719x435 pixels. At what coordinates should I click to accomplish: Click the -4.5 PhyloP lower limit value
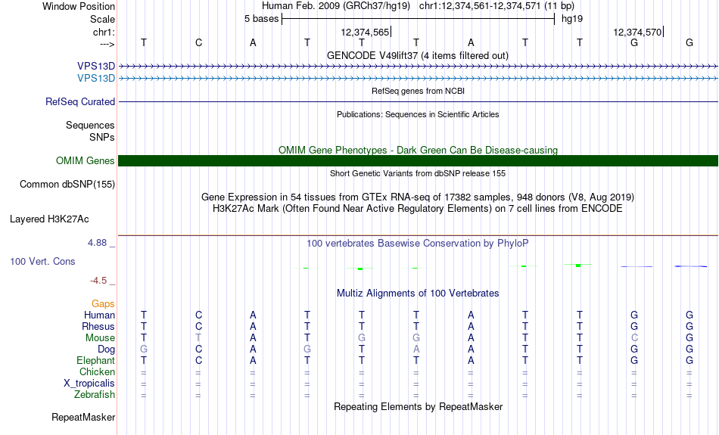(98, 281)
